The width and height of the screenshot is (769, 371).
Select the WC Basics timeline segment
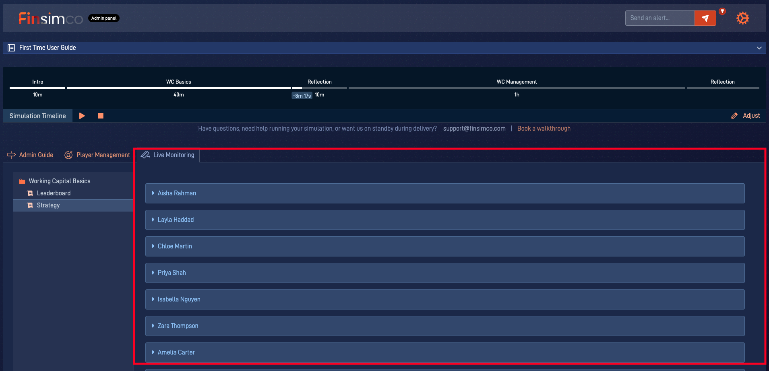179,88
